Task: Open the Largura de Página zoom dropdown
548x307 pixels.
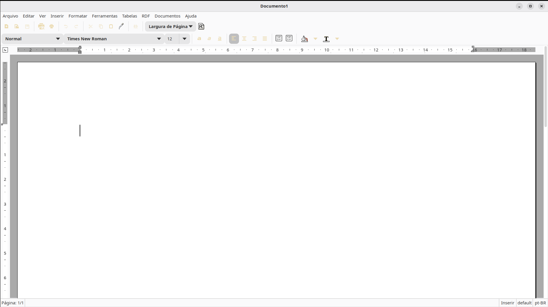Action: coord(170,26)
